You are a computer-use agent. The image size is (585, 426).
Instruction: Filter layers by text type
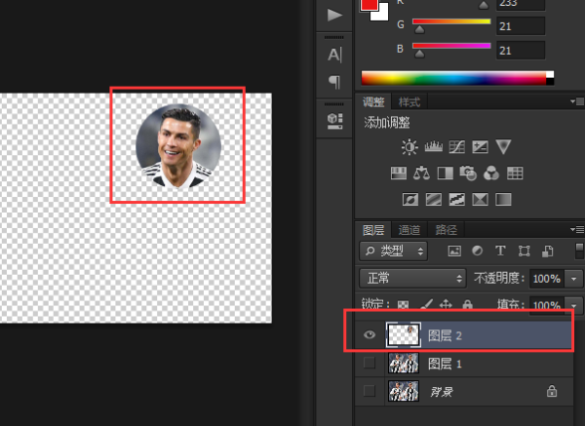500,251
